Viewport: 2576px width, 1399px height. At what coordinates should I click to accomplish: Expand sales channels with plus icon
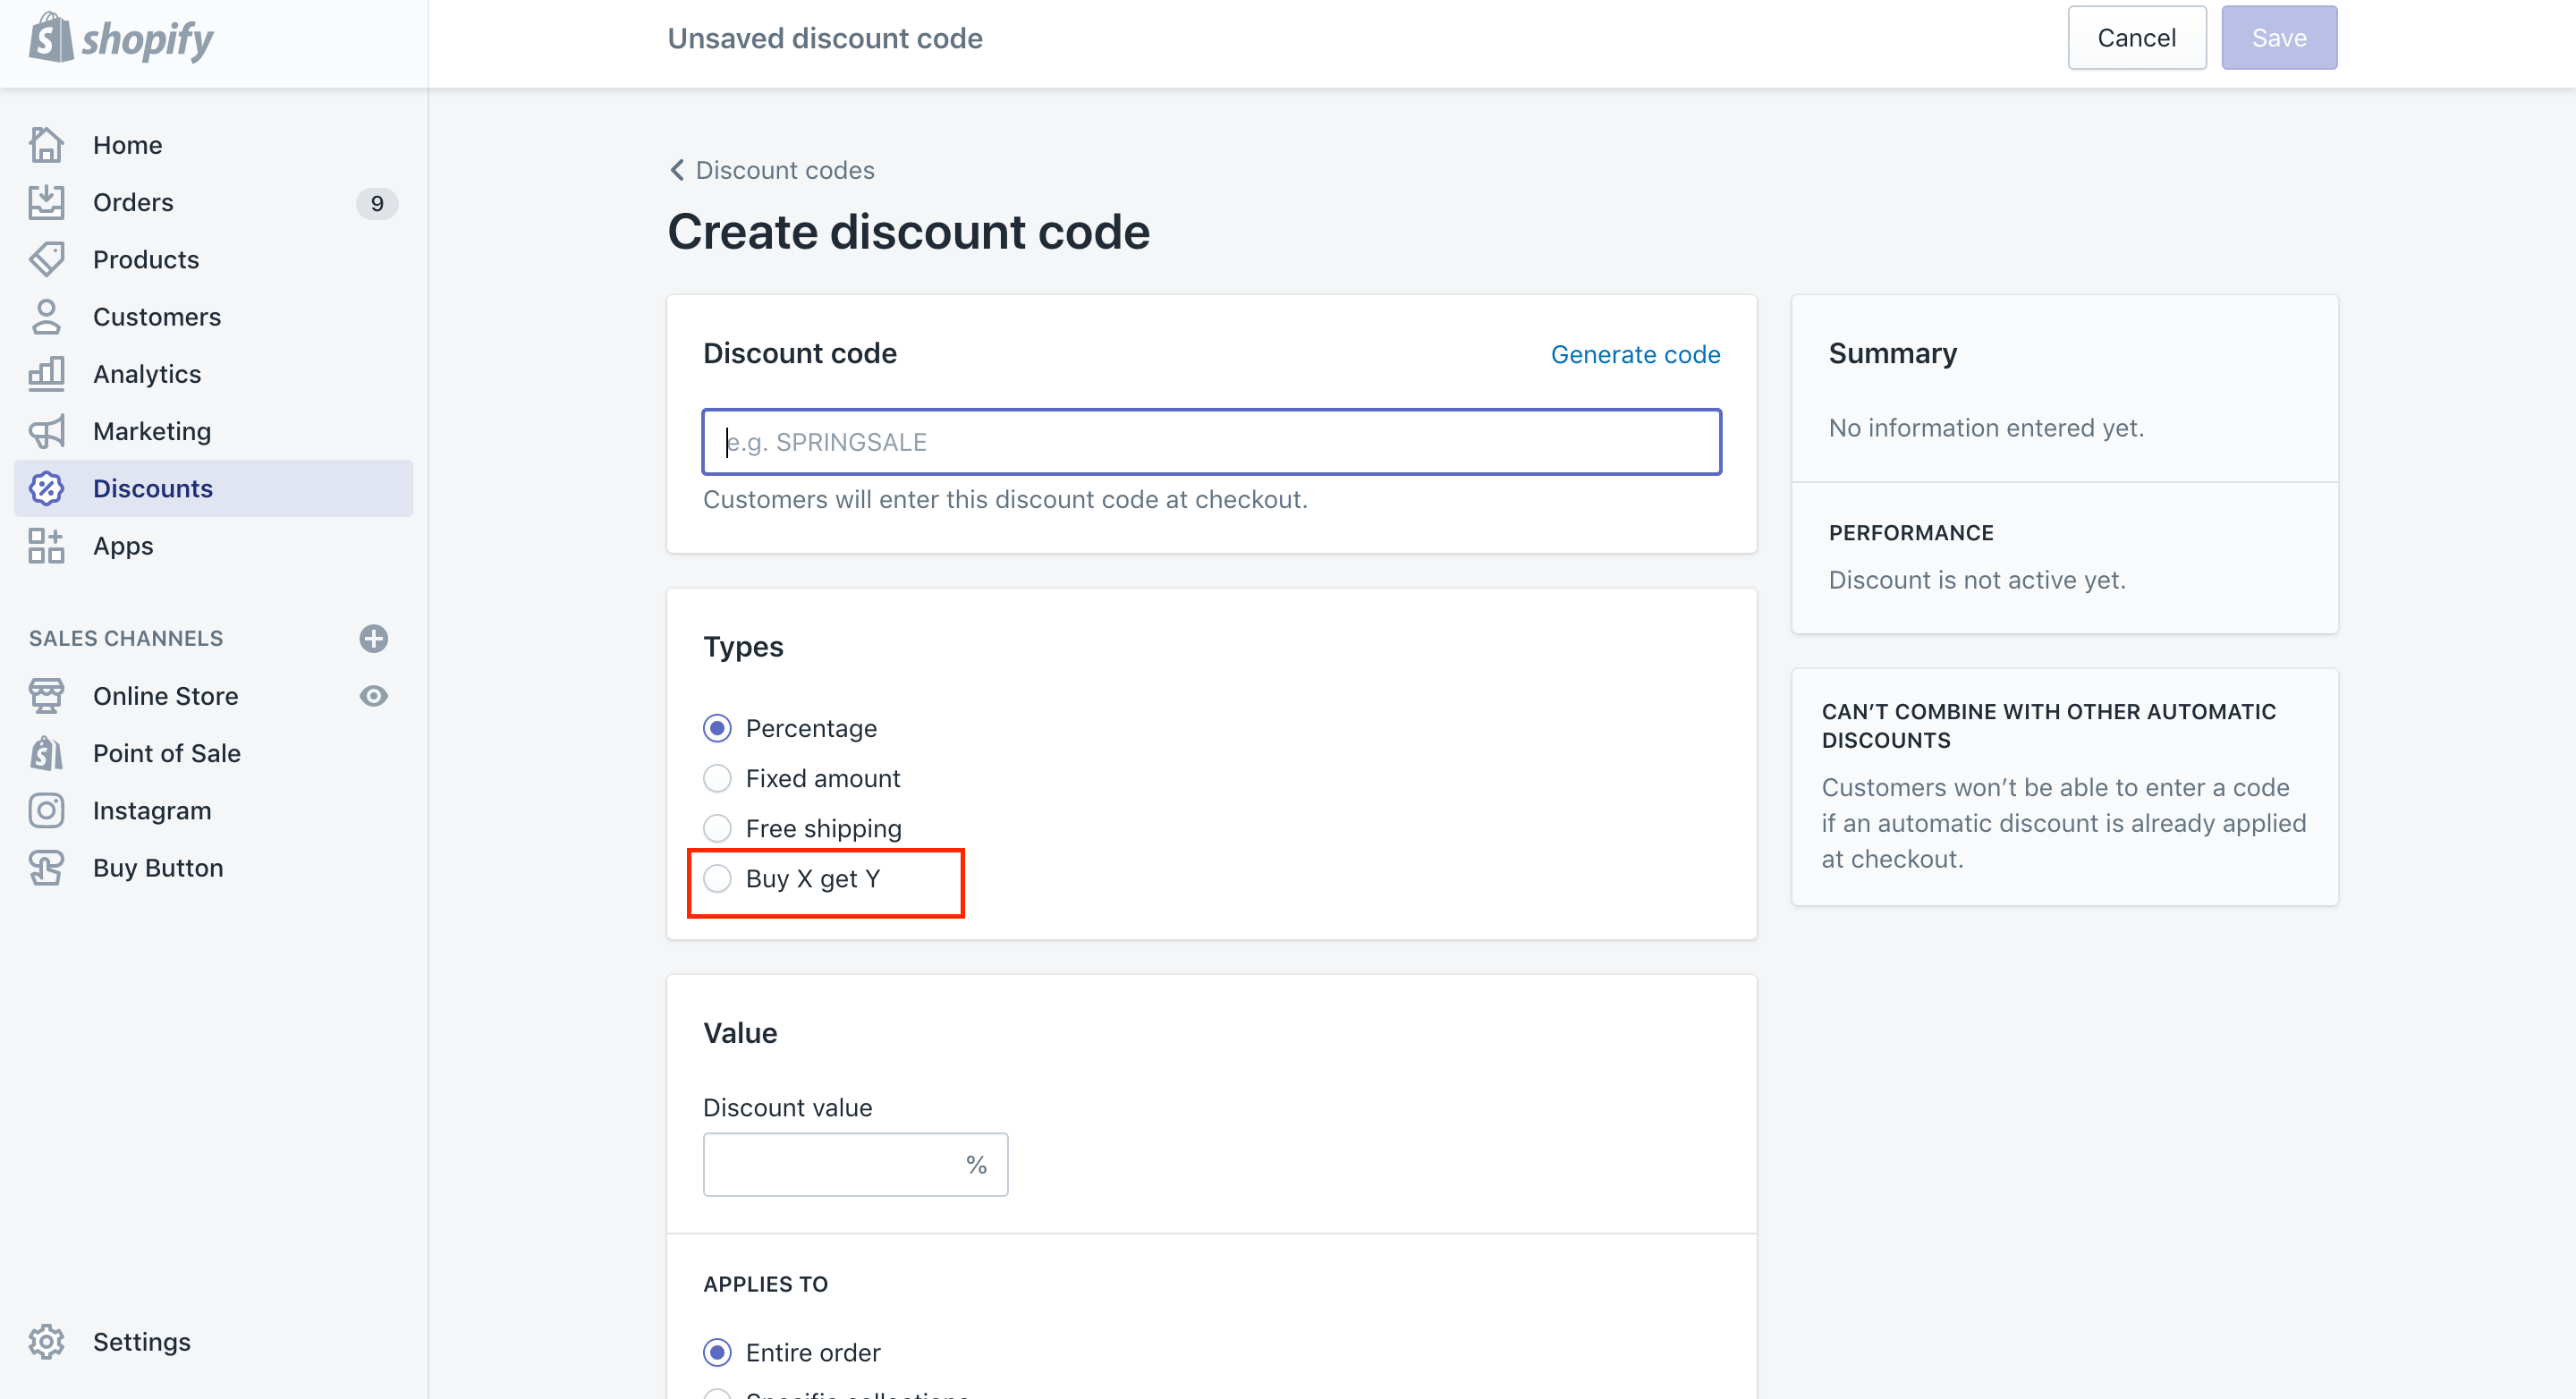point(376,638)
